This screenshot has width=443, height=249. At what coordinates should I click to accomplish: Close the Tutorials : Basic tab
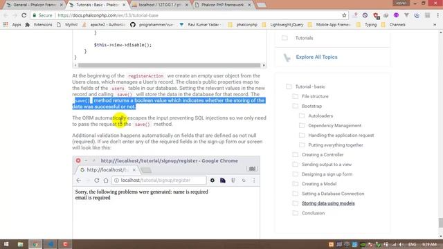coord(124,5)
